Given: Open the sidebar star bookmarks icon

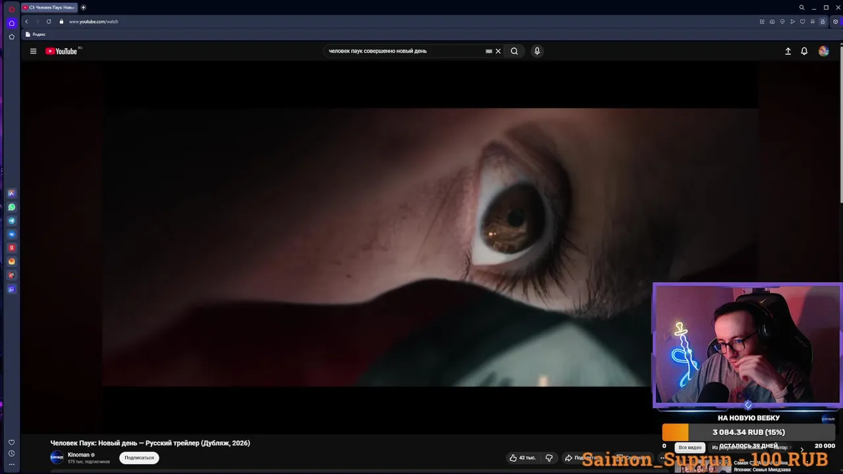Looking at the screenshot, I should [11, 37].
